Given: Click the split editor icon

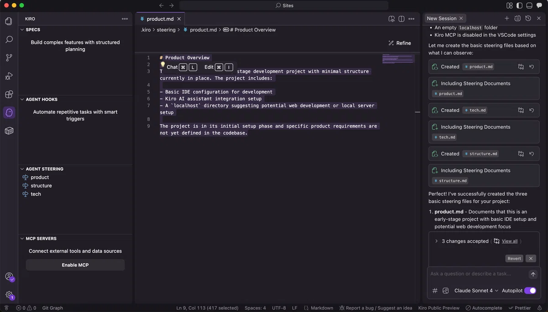Looking at the screenshot, I should tap(401, 19).
